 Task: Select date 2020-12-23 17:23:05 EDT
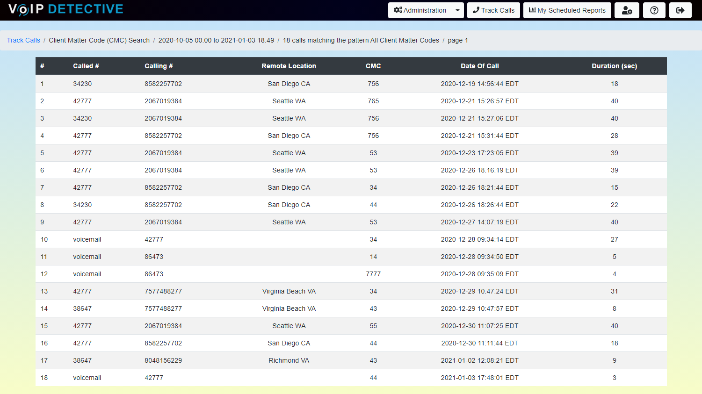480,153
